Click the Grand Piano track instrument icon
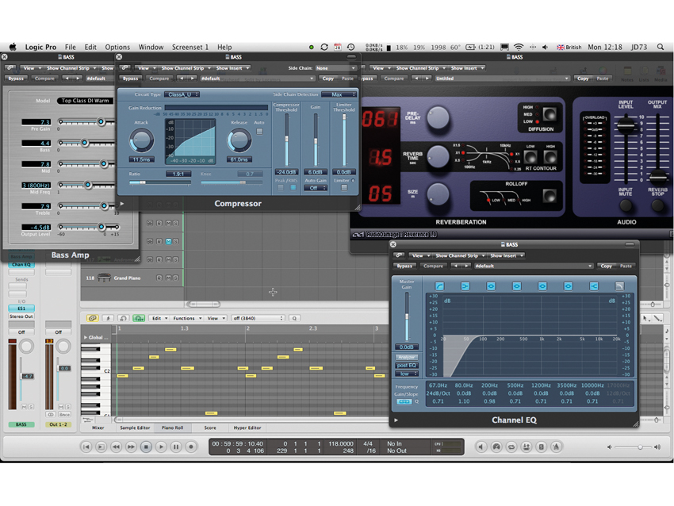Screen dimensions: 674x506 pyautogui.click(x=104, y=278)
